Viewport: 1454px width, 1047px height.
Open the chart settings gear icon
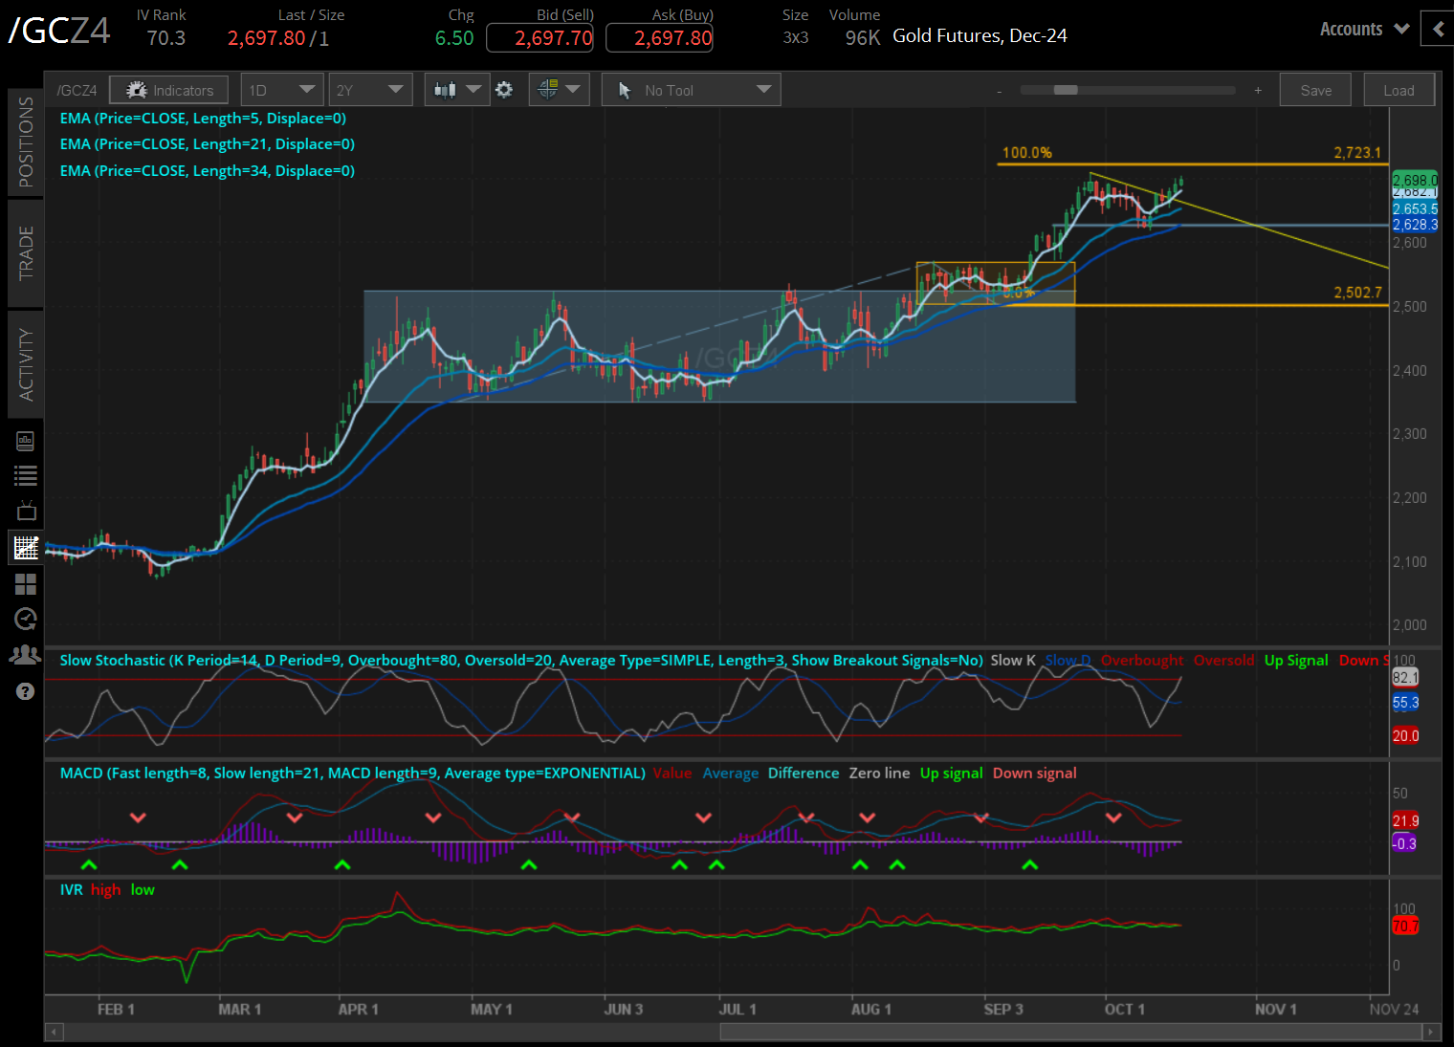[x=504, y=90]
